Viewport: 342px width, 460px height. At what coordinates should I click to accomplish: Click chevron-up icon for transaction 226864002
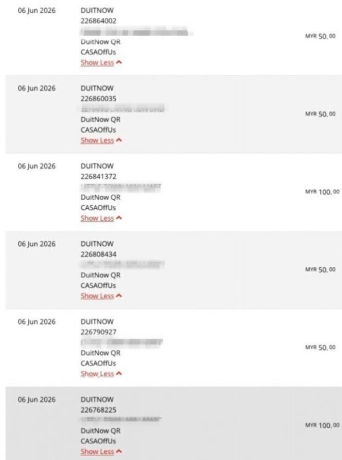(x=119, y=62)
